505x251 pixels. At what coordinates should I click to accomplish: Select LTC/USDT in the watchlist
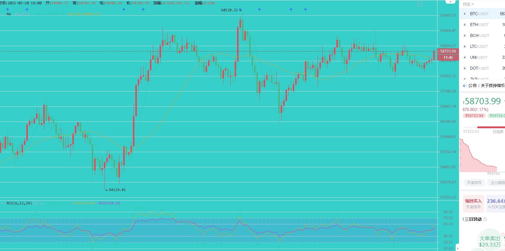click(x=482, y=46)
